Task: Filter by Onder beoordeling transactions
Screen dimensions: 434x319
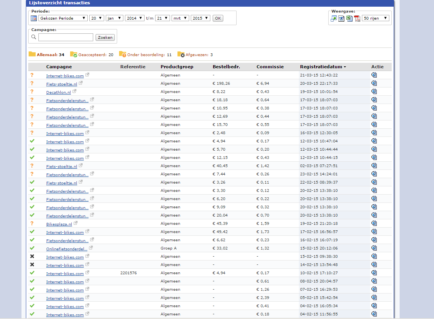Action: [x=145, y=55]
